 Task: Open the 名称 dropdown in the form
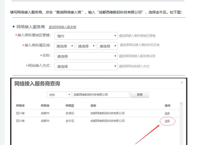pyautogui.click(x=86, y=56)
